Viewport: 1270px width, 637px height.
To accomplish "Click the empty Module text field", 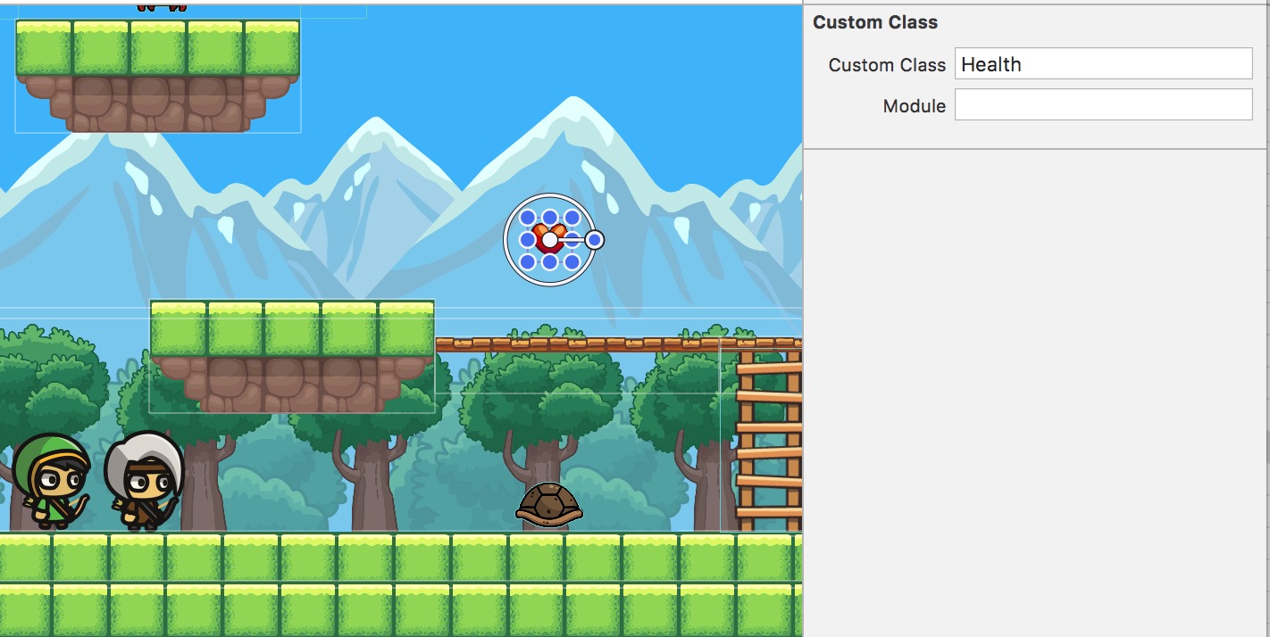I will click(x=1103, y=105).
